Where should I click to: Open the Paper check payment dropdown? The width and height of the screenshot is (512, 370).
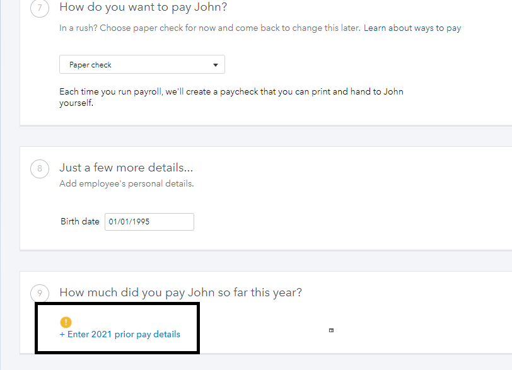[x=142, y=64]
